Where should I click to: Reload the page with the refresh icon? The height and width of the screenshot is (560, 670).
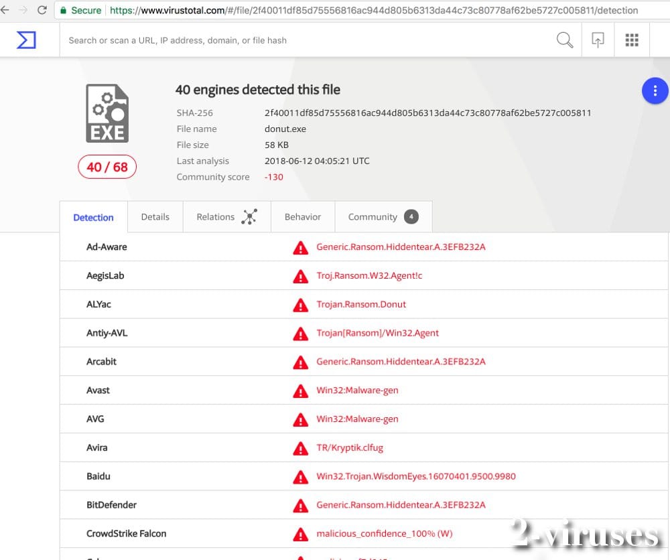[x=42, y=10]
